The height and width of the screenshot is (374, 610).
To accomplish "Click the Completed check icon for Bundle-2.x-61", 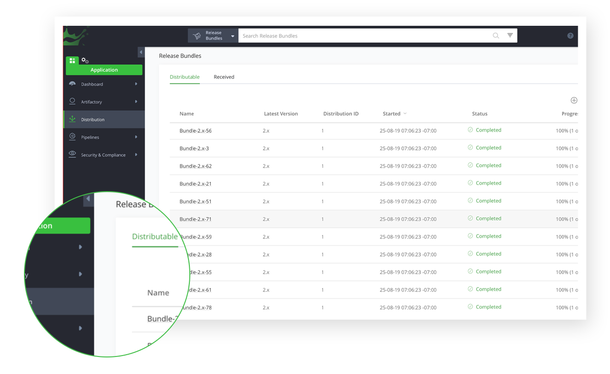I will point(470,289).
